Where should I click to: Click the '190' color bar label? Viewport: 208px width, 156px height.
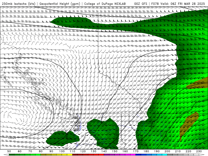157,151
